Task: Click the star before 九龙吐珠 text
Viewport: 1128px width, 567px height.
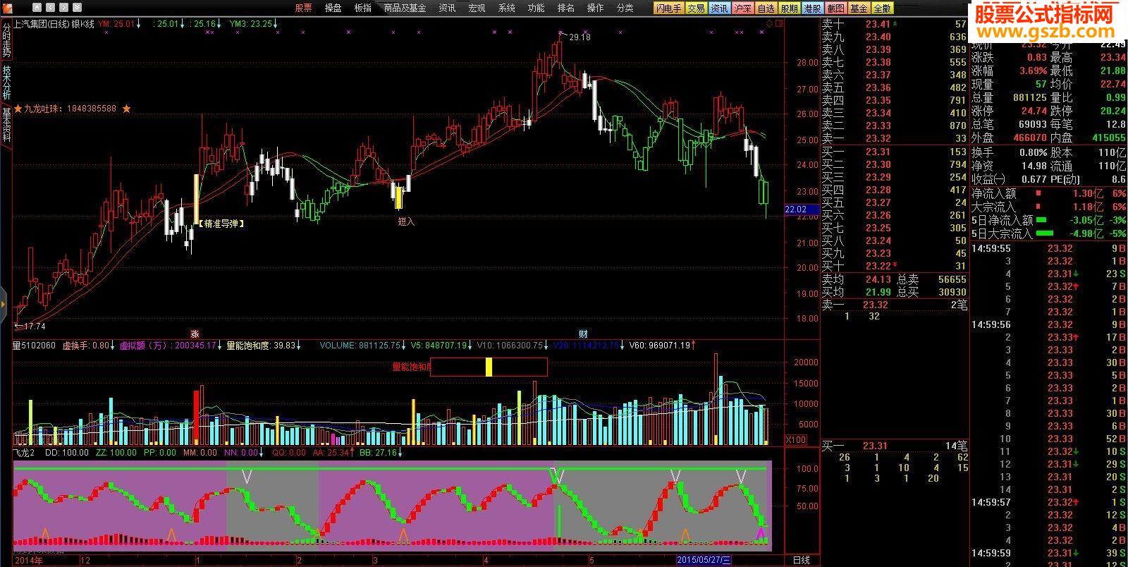Action: 18,109
